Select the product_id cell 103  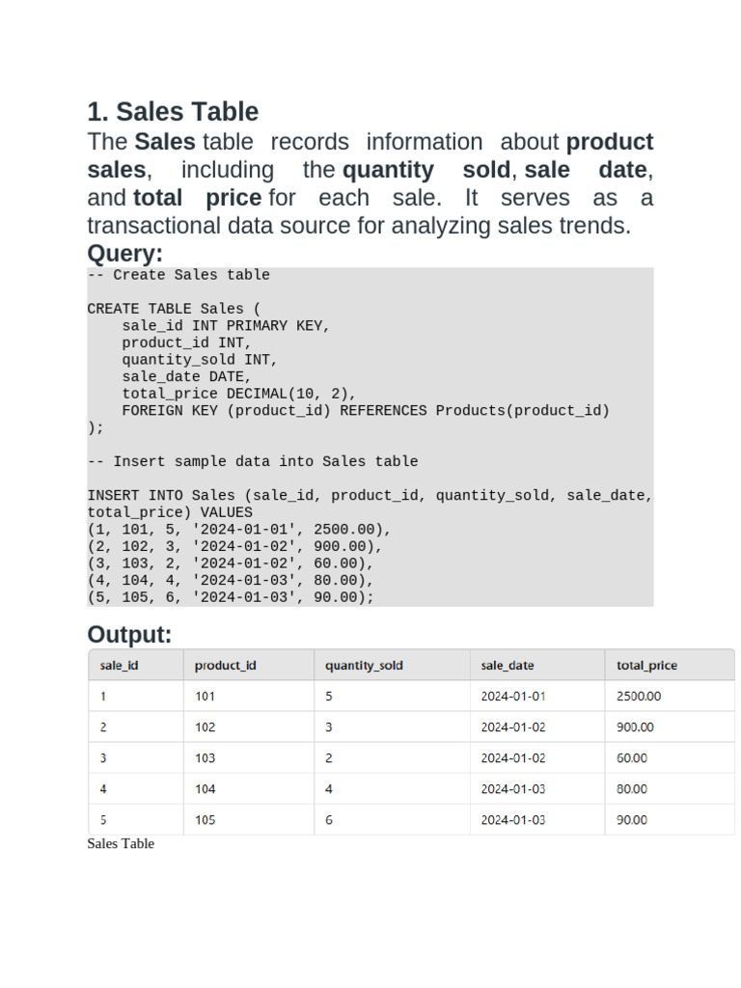pos(249,757)
